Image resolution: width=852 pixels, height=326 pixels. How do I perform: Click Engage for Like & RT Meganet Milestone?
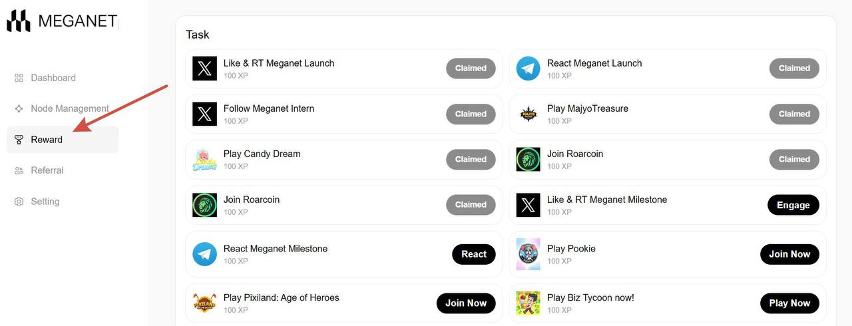coord(793,205)
